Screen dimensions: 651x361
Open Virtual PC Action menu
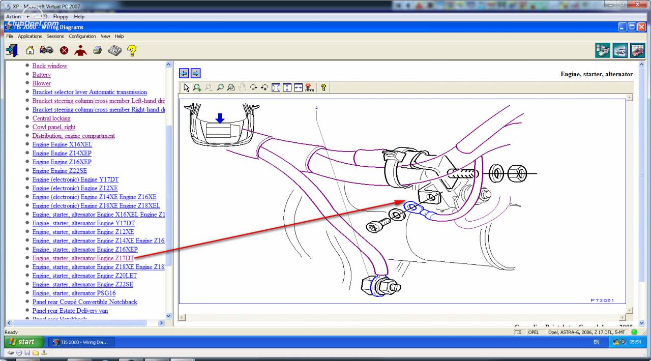point(13,17)
